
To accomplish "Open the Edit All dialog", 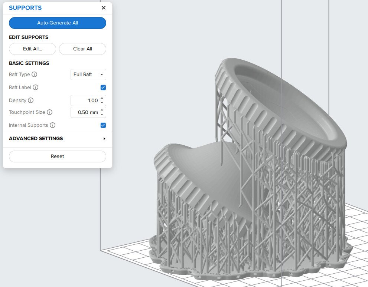I will [x=32, y=49].
